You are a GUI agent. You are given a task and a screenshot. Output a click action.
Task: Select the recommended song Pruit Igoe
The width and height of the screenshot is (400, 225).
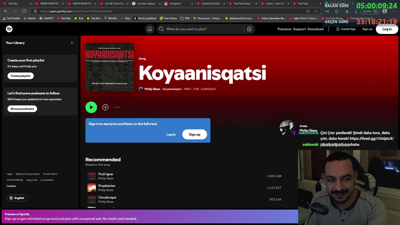point(106,174)
